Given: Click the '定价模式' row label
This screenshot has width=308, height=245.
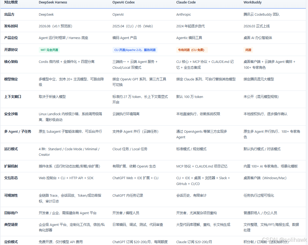Looking at the screenshot, I should coord(11,242).
